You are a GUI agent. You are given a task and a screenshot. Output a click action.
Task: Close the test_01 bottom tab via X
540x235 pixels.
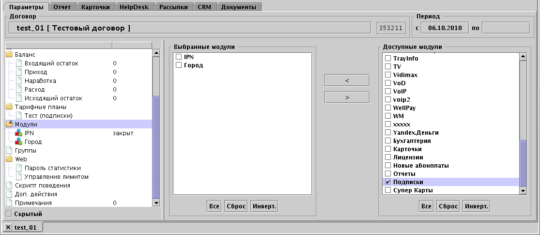click(x=8, y=227)
